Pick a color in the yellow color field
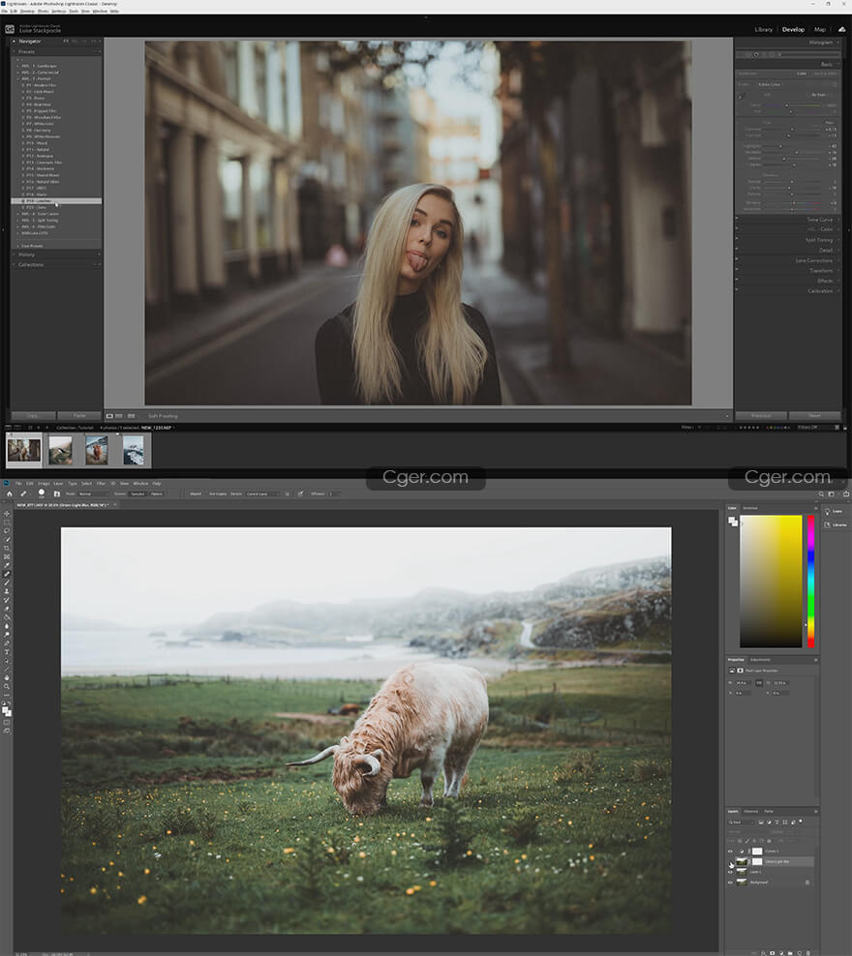 coord(771,581)
